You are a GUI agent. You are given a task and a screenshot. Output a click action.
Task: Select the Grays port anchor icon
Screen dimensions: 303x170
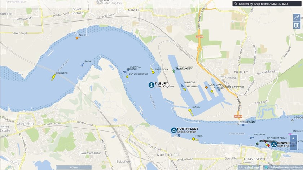[x=99, y=2]
